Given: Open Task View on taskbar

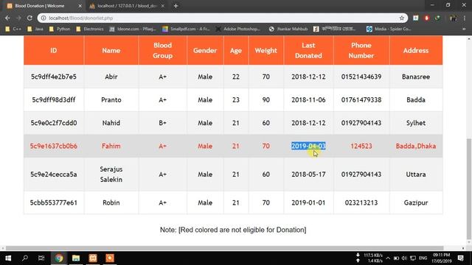Looking at the screenshot, I should pyautogui.click(x=41, y=258).
